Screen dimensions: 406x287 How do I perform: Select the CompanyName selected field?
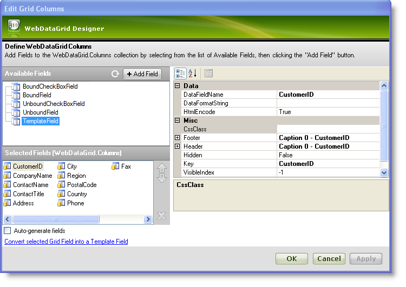[32, 176]
